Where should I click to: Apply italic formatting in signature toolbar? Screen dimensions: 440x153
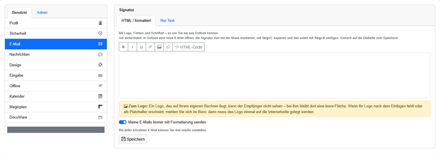click(132, 47)
